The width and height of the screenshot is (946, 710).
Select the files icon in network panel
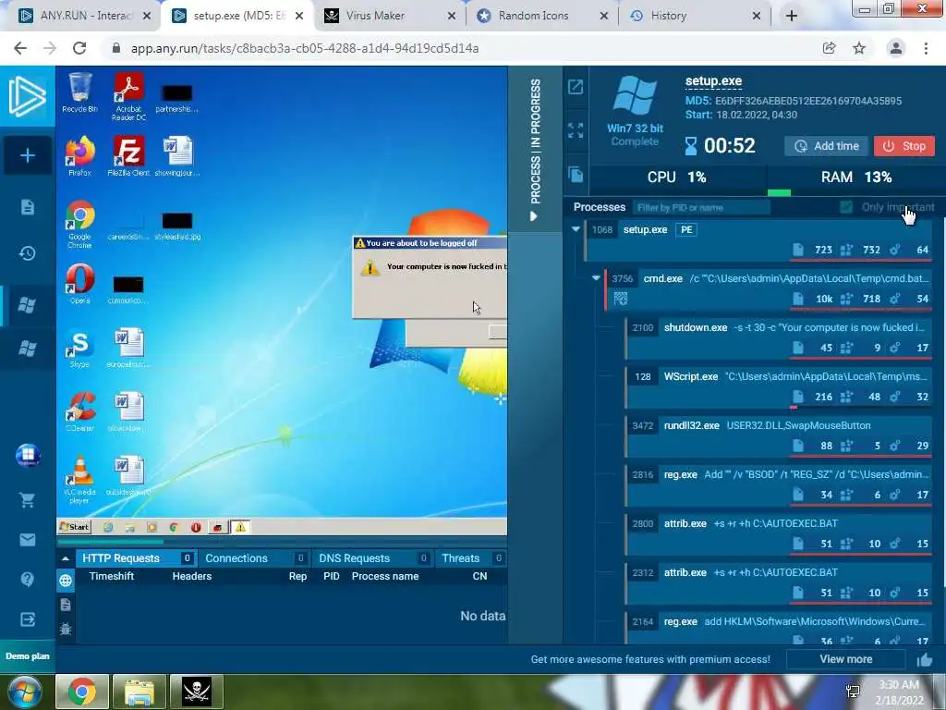pos(66,605)
